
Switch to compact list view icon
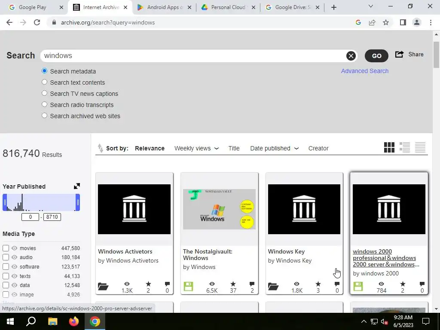click(x=420, y=147)
